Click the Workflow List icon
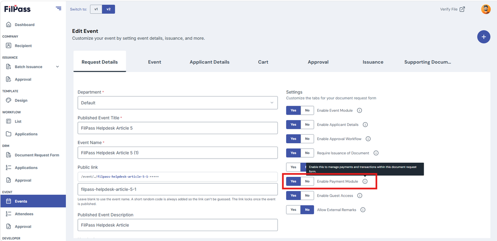Viewport: 497px width, 241px height. 8,121
